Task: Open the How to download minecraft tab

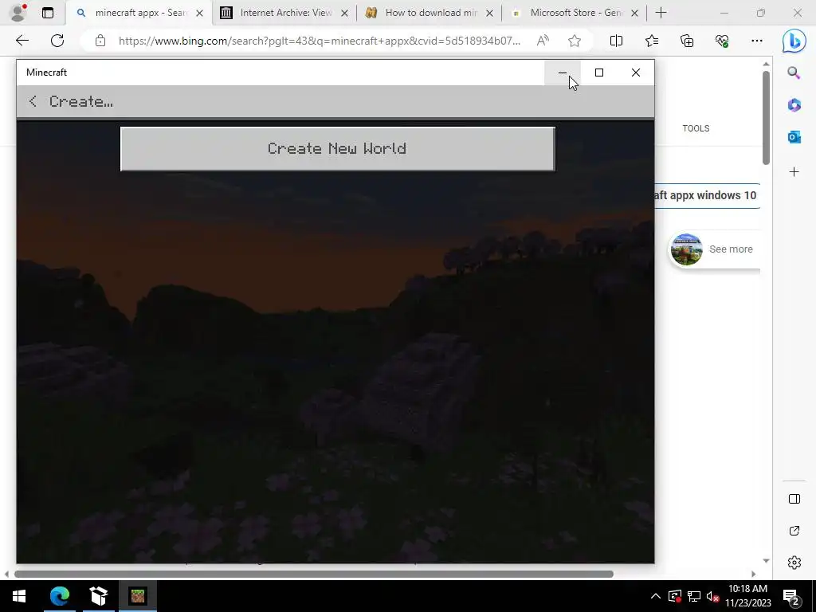Action: [x=430, y=13]
